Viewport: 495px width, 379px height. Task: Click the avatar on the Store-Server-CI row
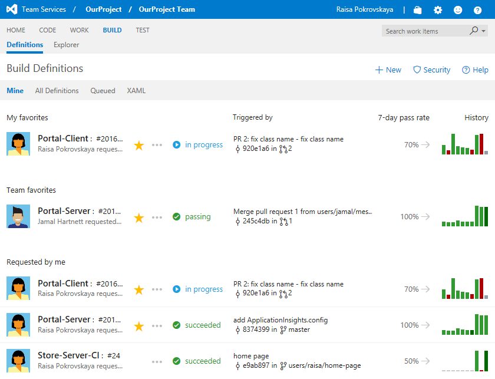18,361
